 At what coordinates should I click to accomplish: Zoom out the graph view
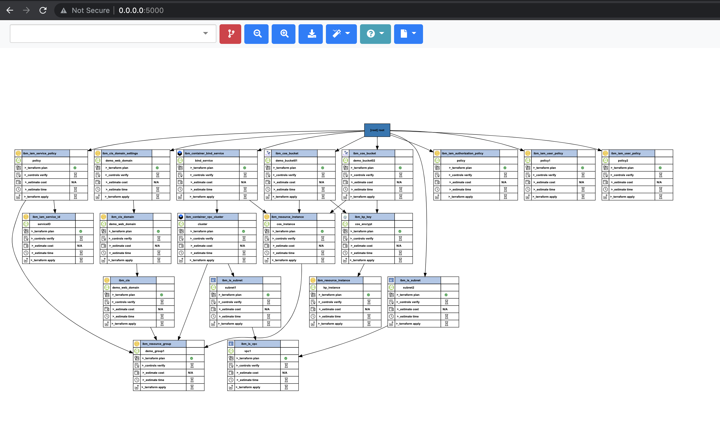pyautogui.click(x=256, y=34)
